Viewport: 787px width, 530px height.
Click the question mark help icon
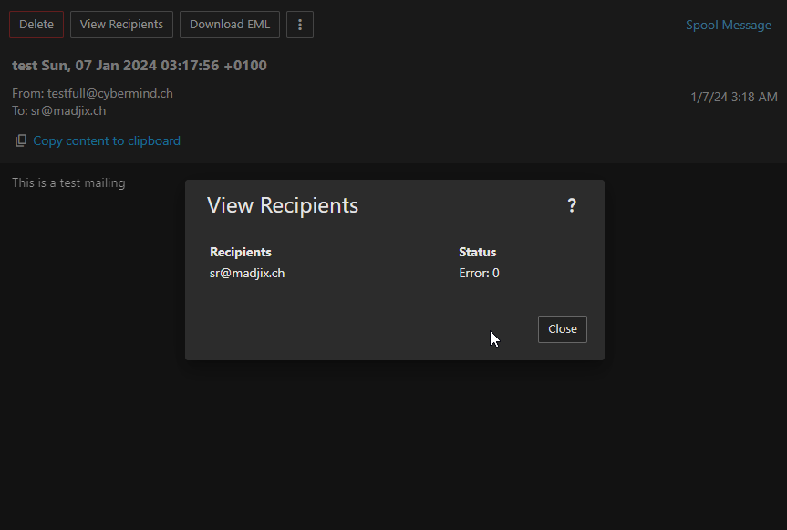point(572,205)
